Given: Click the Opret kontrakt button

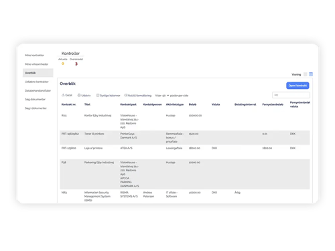Looking at the screenshot, I should tap(297, 86).
